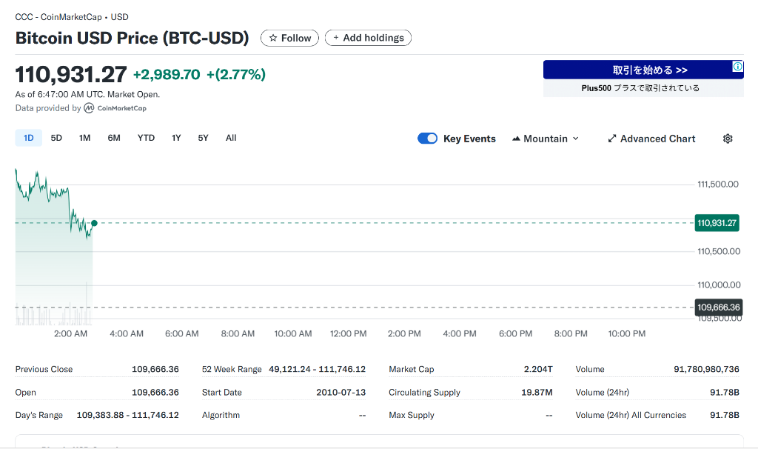Screen dimensions: 758x449
Task: Click the dark 109,666.36 previous close axis label
Action: coord(718,307)
